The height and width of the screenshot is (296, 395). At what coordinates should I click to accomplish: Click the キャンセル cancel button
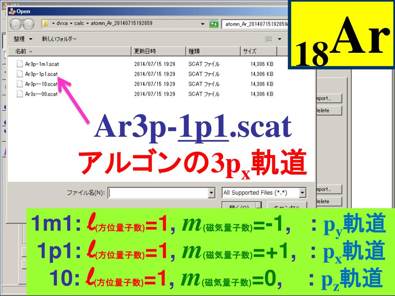point(287,206)
